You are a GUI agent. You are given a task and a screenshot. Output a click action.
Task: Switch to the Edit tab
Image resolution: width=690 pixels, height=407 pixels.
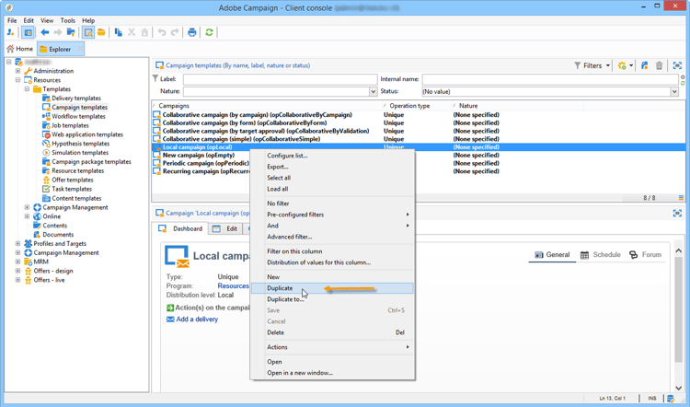coord(224,228)
